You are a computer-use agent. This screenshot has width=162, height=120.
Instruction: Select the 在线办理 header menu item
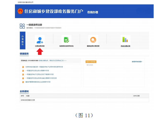(92, 12)
